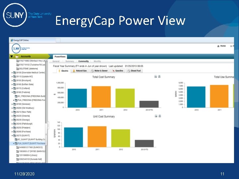Click folder icon for 1003663-27 NYISO

coord(18,151)
